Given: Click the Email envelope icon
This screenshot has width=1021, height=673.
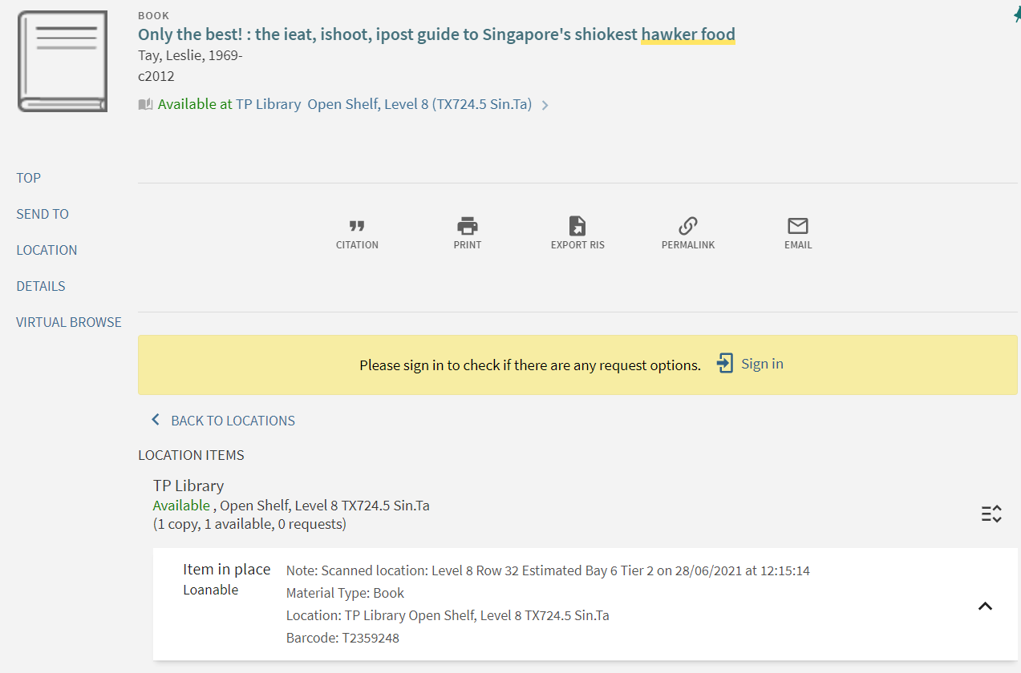Looking at the screenshot, I should tap(798, 226).
